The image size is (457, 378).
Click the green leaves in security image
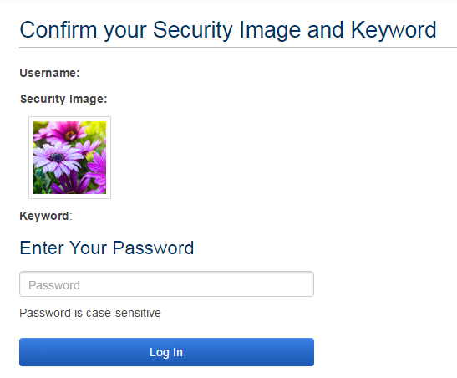[41, 182]
